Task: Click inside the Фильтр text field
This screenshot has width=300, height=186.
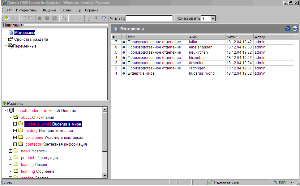Action: 149,19
